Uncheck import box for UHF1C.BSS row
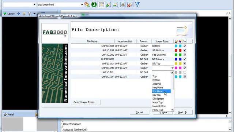Image resolution: width=234 pixels, height=132 pixels. 185,50
